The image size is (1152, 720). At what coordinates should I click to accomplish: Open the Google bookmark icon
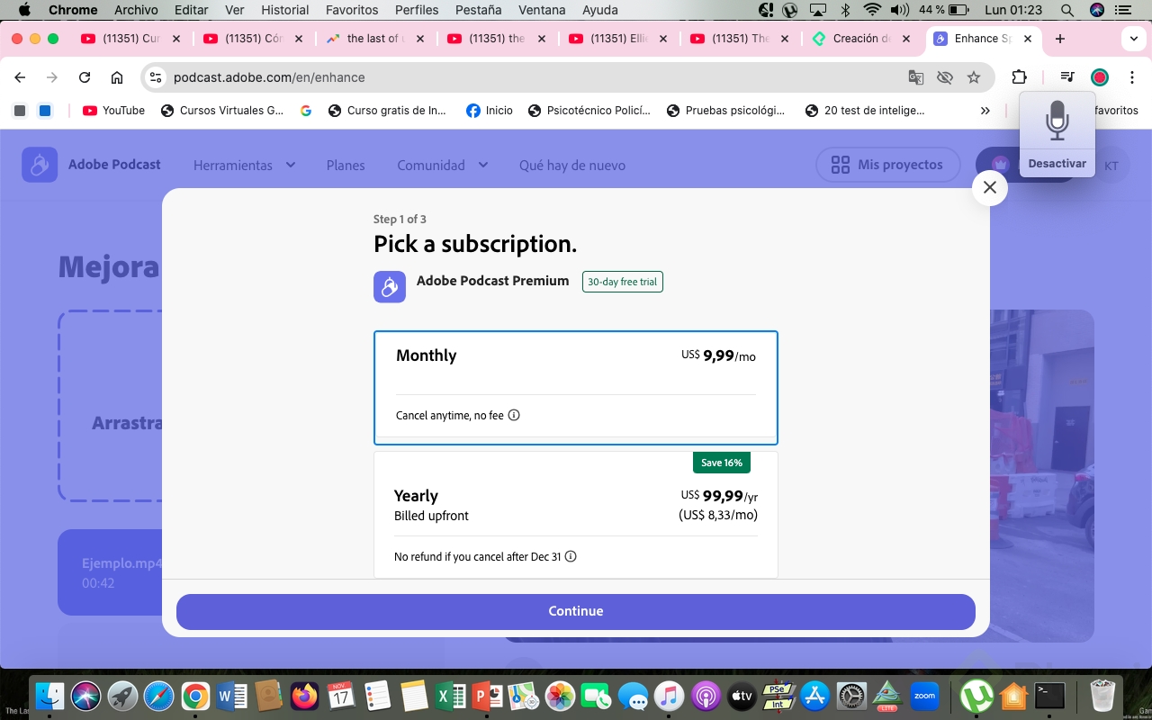(306, 111)
